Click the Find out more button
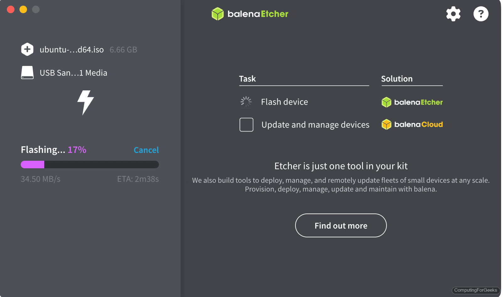Screen dimensions: 503x297 click(x=341, y=225)
